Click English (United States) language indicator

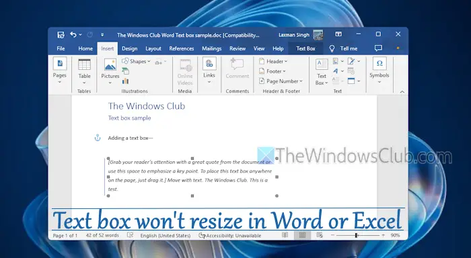166,236
